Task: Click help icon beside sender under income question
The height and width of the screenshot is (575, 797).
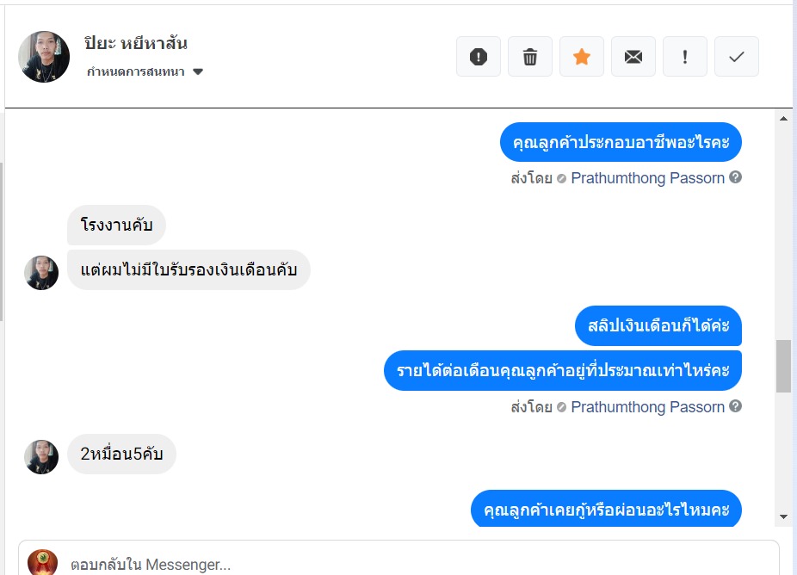Action: pyautogui.click(x=736, y=405)
